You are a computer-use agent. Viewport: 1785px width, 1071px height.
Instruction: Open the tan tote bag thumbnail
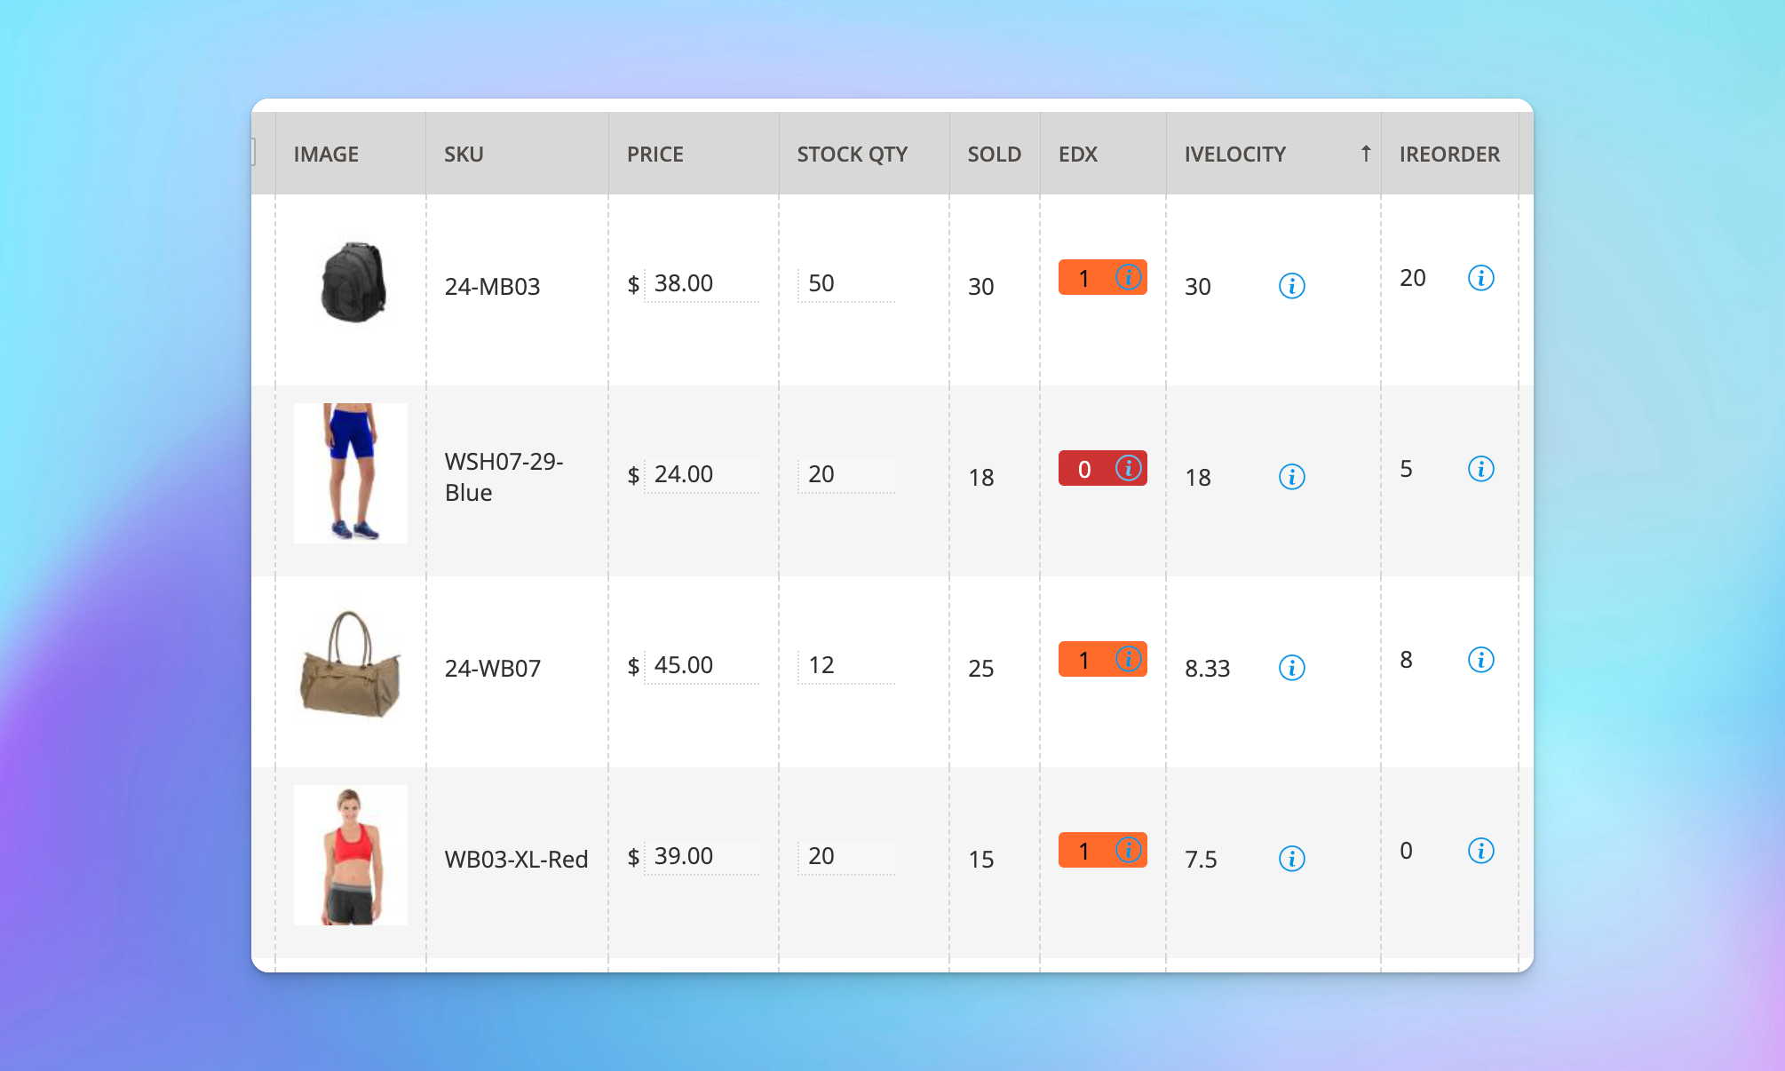point(351,664)
